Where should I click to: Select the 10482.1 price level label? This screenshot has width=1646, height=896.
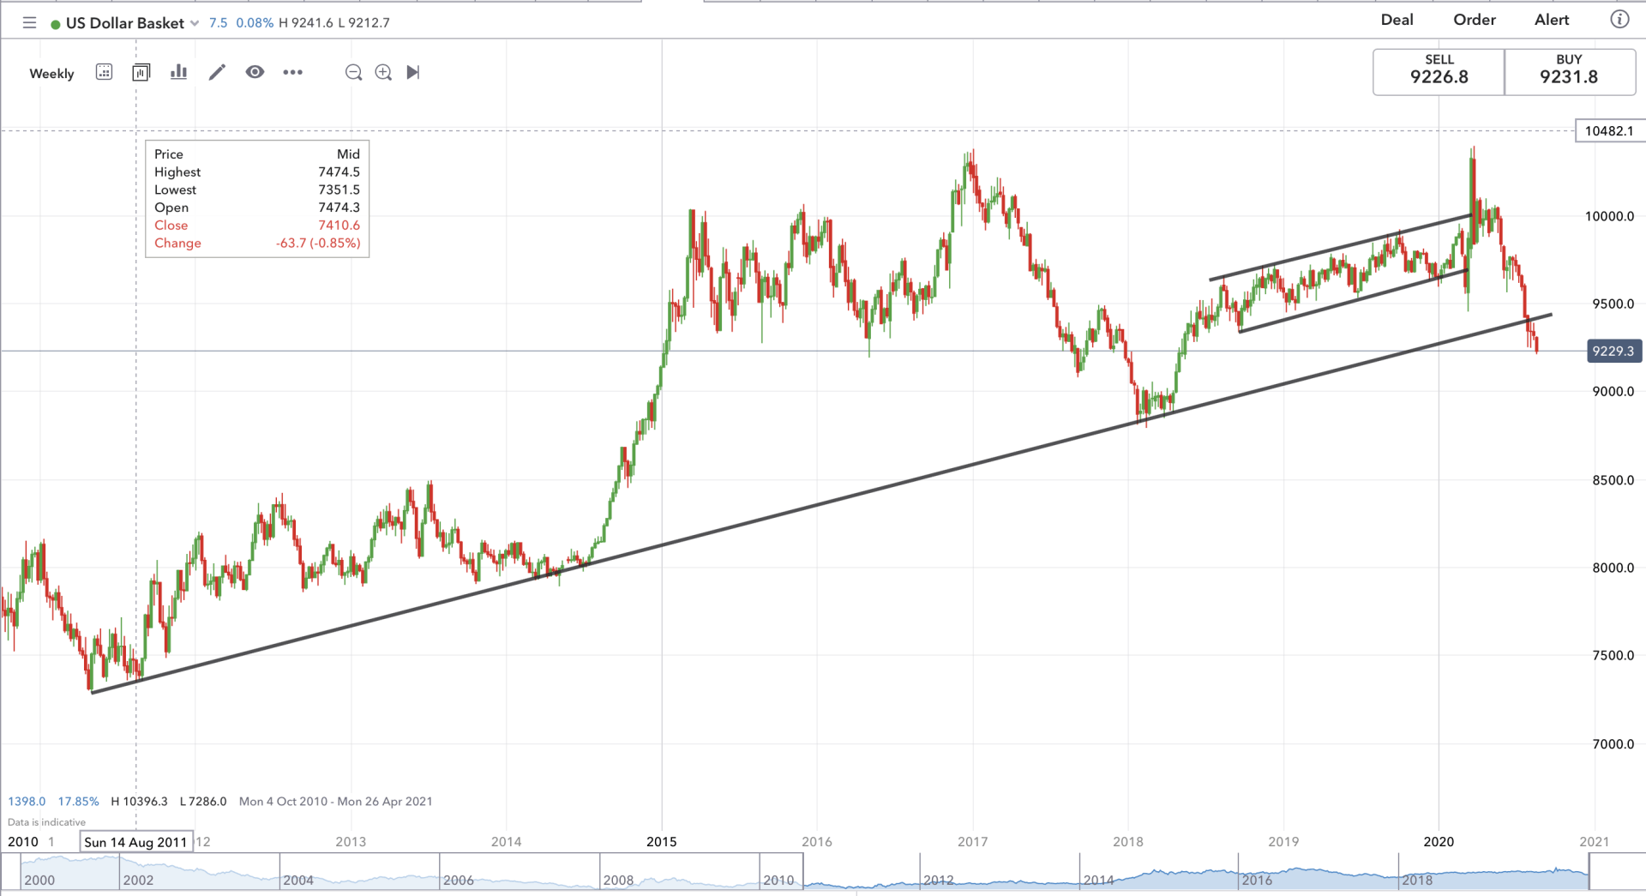point(1609,131)
